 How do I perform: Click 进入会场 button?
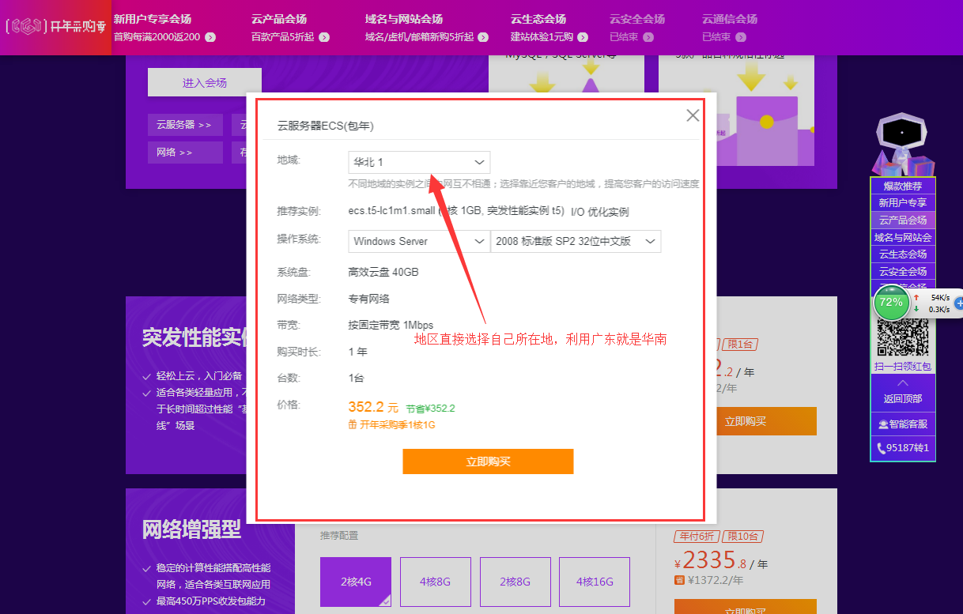[205, 82]
